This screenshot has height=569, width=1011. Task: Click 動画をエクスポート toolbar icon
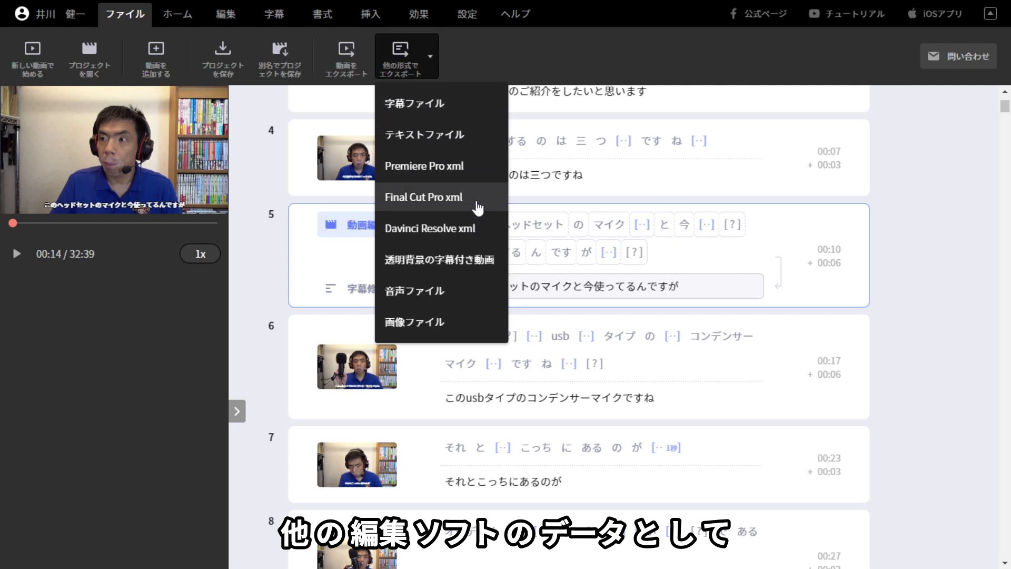click(346, 59)
